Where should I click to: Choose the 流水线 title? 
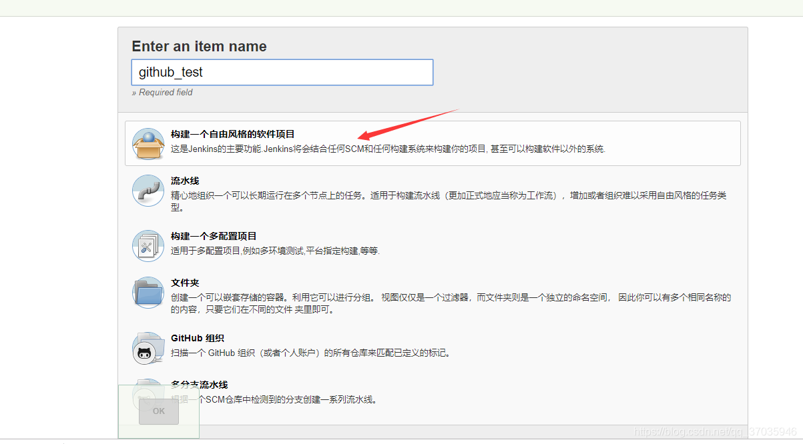pyautogui.click(x=185, y=181)
